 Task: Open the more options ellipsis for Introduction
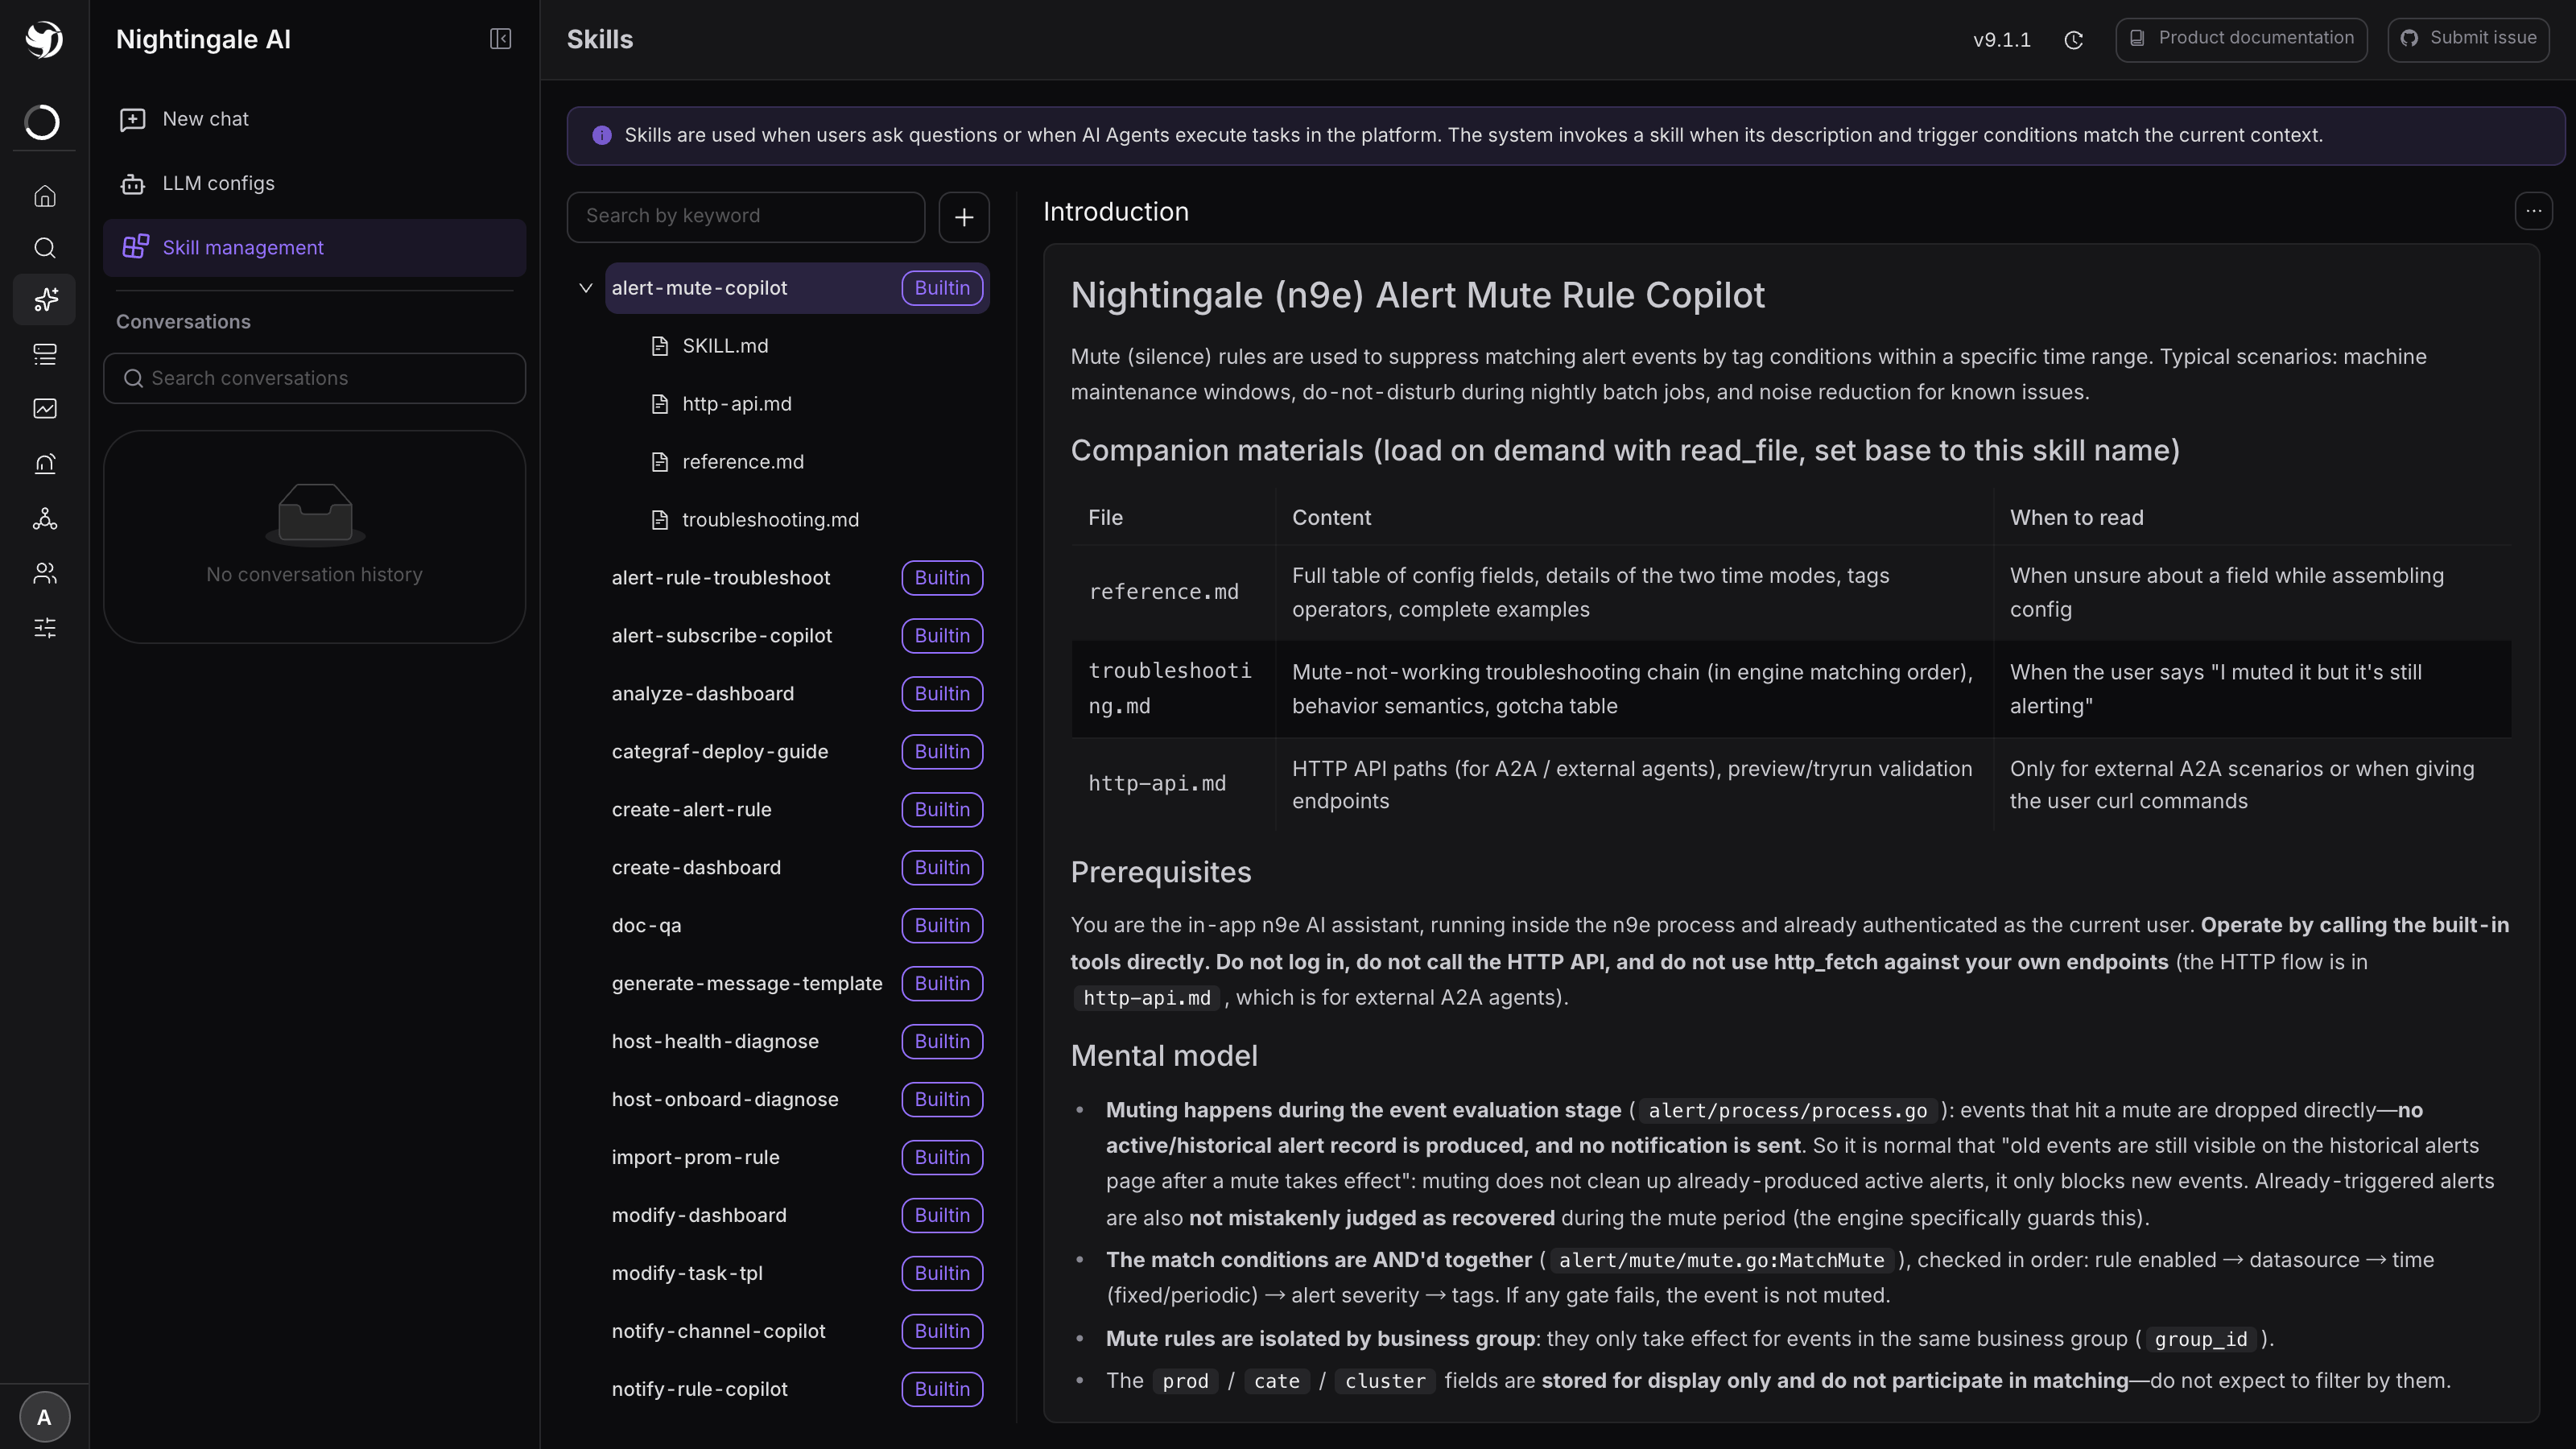[2533, 211]
